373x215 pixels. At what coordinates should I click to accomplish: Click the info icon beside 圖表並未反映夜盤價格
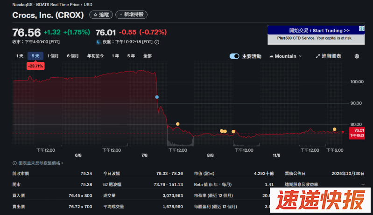point(14,163)
